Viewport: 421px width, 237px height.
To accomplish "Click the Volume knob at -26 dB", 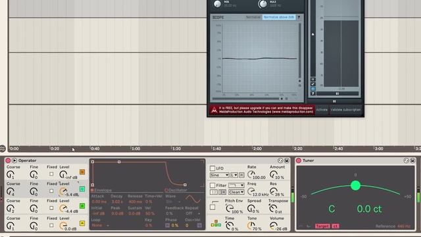I will click(x=274, y=226).
